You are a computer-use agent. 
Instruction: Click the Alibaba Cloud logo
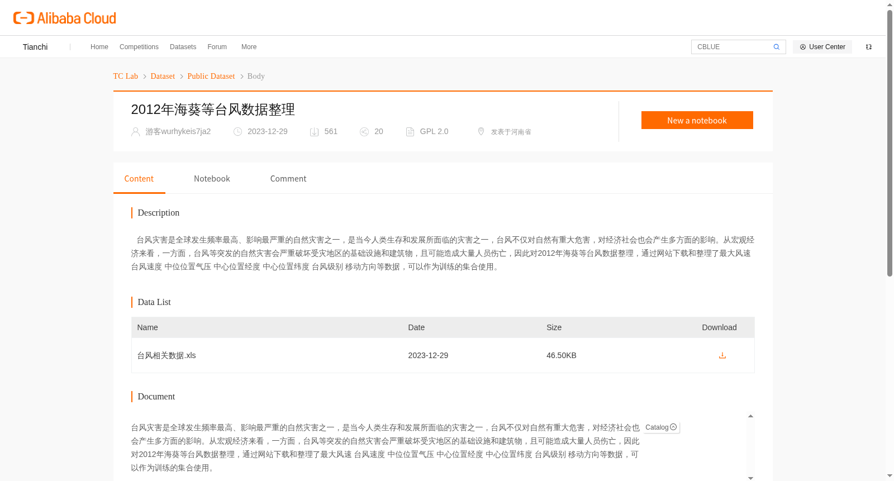(x=65, y=18)
